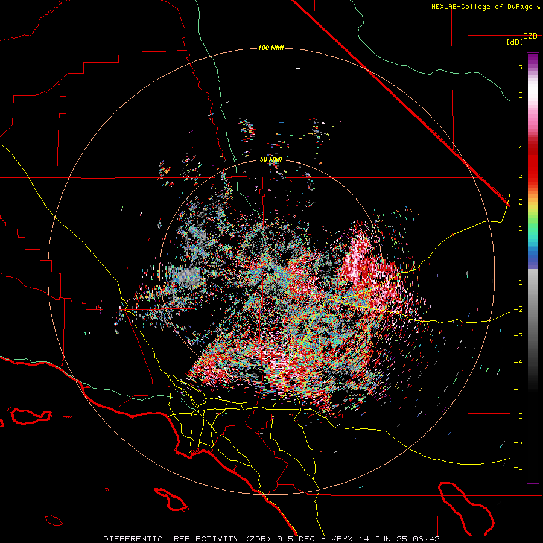Select the -4 dB scale label

(x=518, y=363)
